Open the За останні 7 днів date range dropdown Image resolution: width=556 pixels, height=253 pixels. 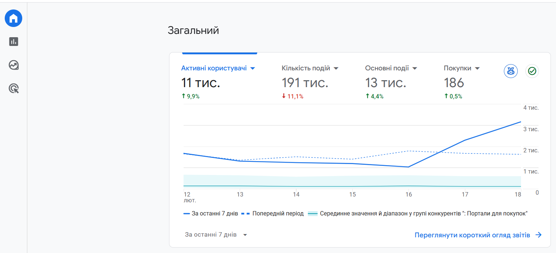click(216, 235)
